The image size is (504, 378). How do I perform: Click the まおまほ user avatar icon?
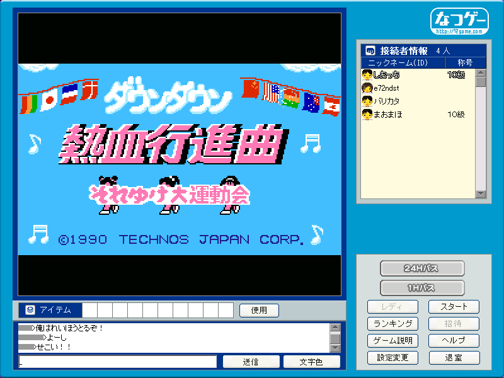pos(367,115)
